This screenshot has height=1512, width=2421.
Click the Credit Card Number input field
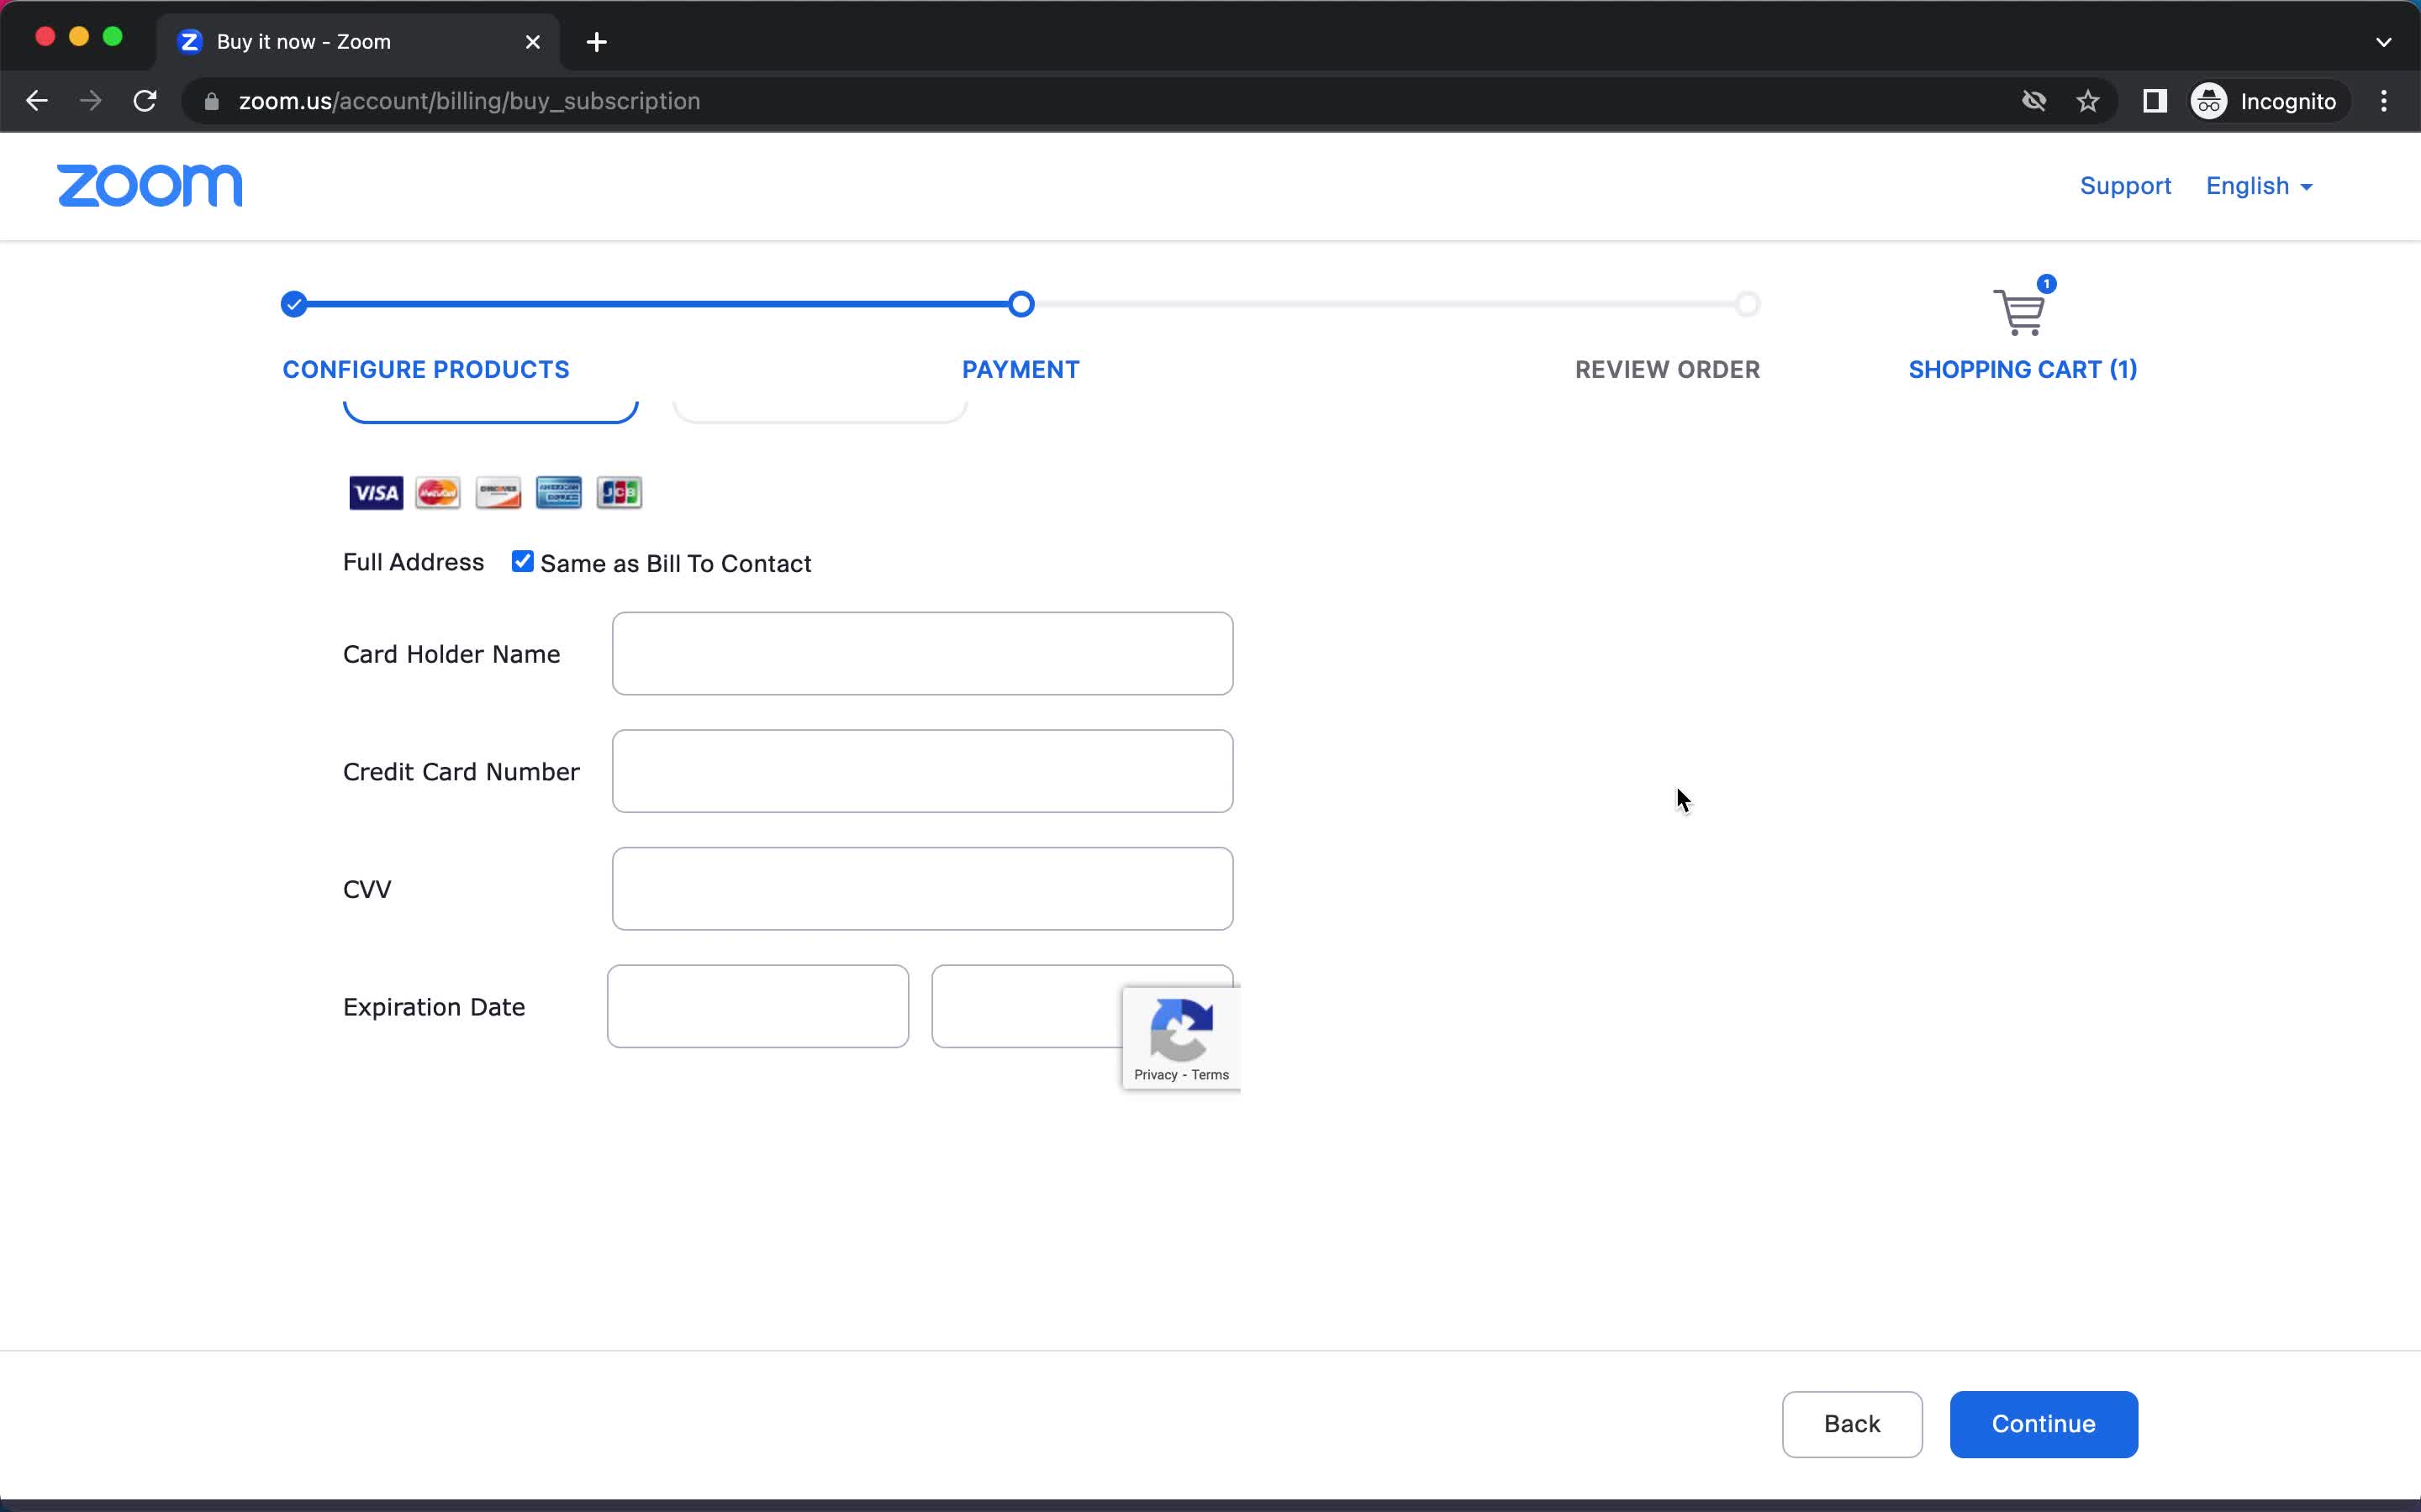tap(922, 770)
